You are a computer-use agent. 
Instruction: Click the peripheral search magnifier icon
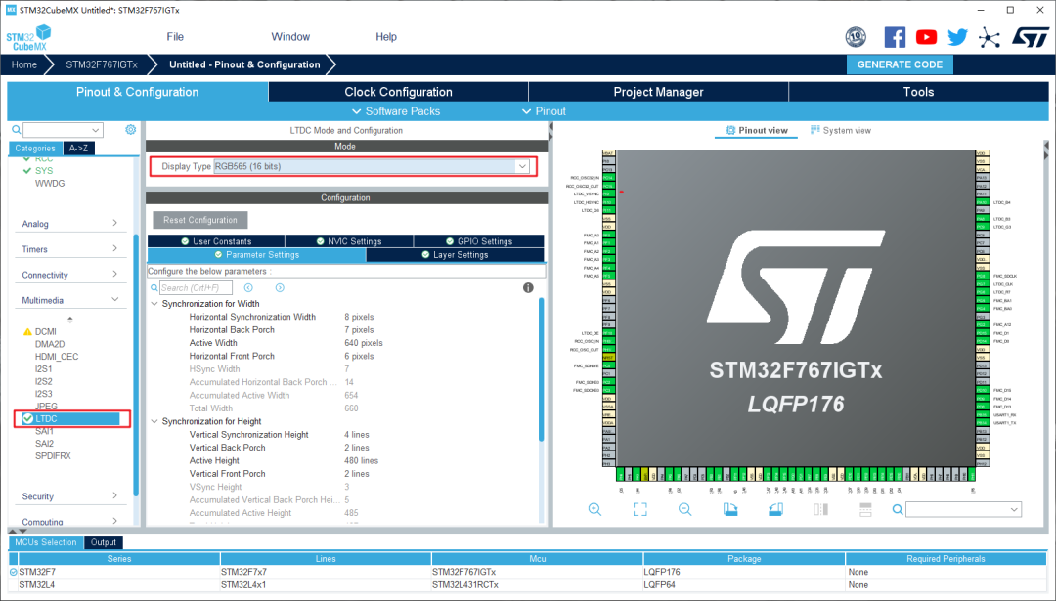click(17, 130)
